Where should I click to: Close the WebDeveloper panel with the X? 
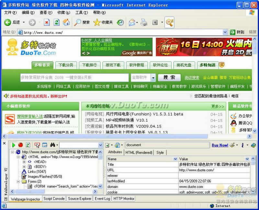click(4, 143)
